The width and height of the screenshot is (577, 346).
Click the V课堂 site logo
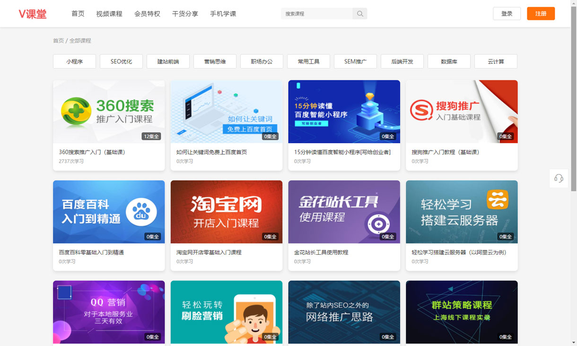[x=33, y=14]
